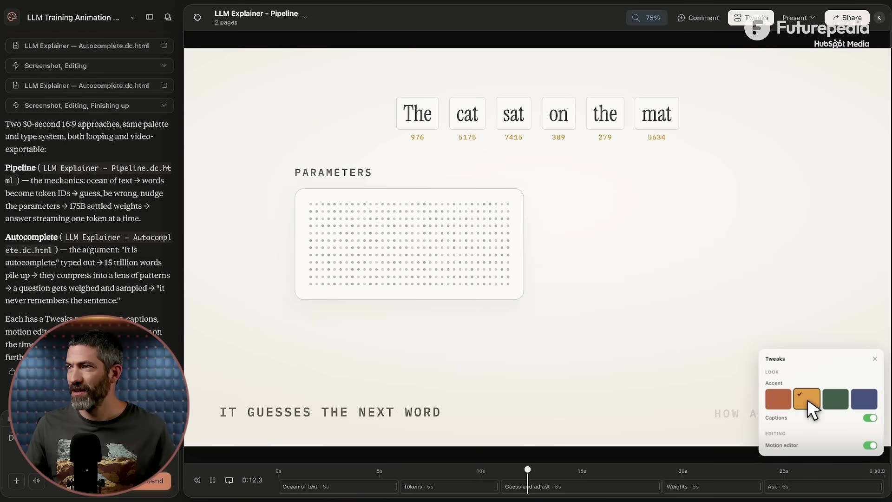Toggle the Captions switch off
Image resolution: width=892 pixels, height=502 pixels.
870,418
